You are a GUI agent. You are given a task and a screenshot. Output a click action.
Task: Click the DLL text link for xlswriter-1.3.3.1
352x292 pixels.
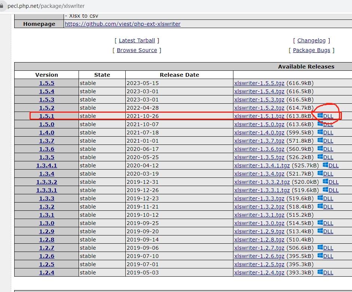pyautogui.click(x=334, y=190)
